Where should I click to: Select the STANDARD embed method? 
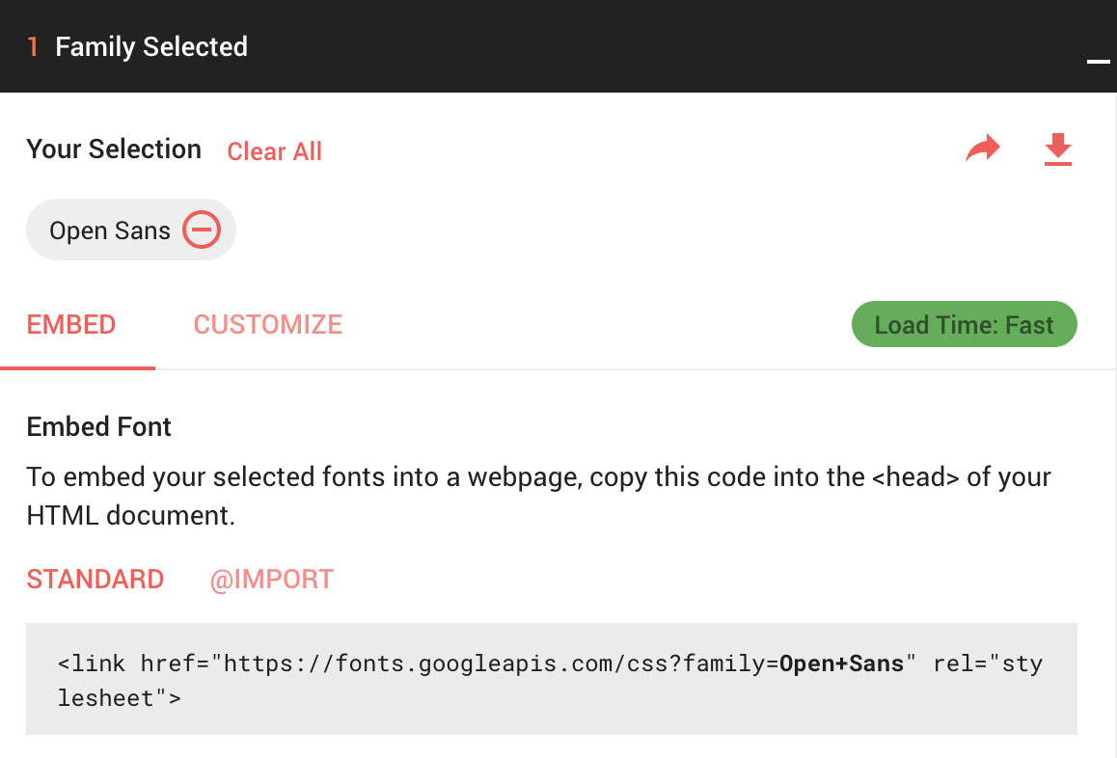coord(95,579)
